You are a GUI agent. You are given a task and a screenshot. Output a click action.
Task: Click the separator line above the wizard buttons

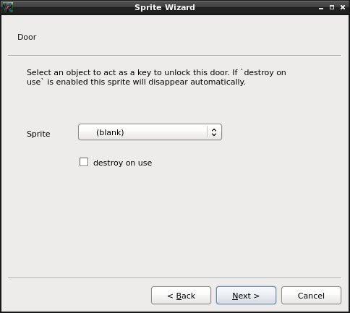(175, 278)
